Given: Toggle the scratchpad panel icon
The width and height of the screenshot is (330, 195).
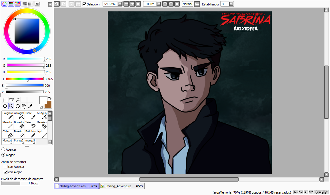Looking at the screenshot, I should (37, 4).
